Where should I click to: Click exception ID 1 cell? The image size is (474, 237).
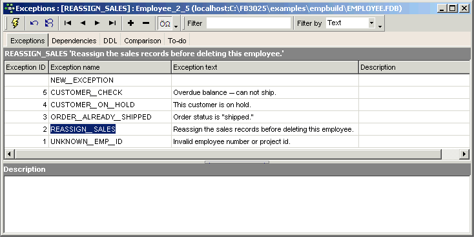pos(26,141)
